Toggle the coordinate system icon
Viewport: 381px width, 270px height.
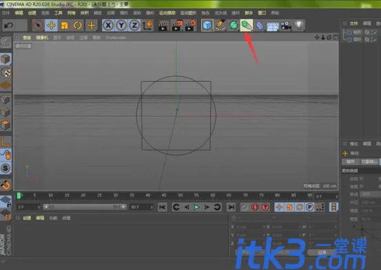147,25
